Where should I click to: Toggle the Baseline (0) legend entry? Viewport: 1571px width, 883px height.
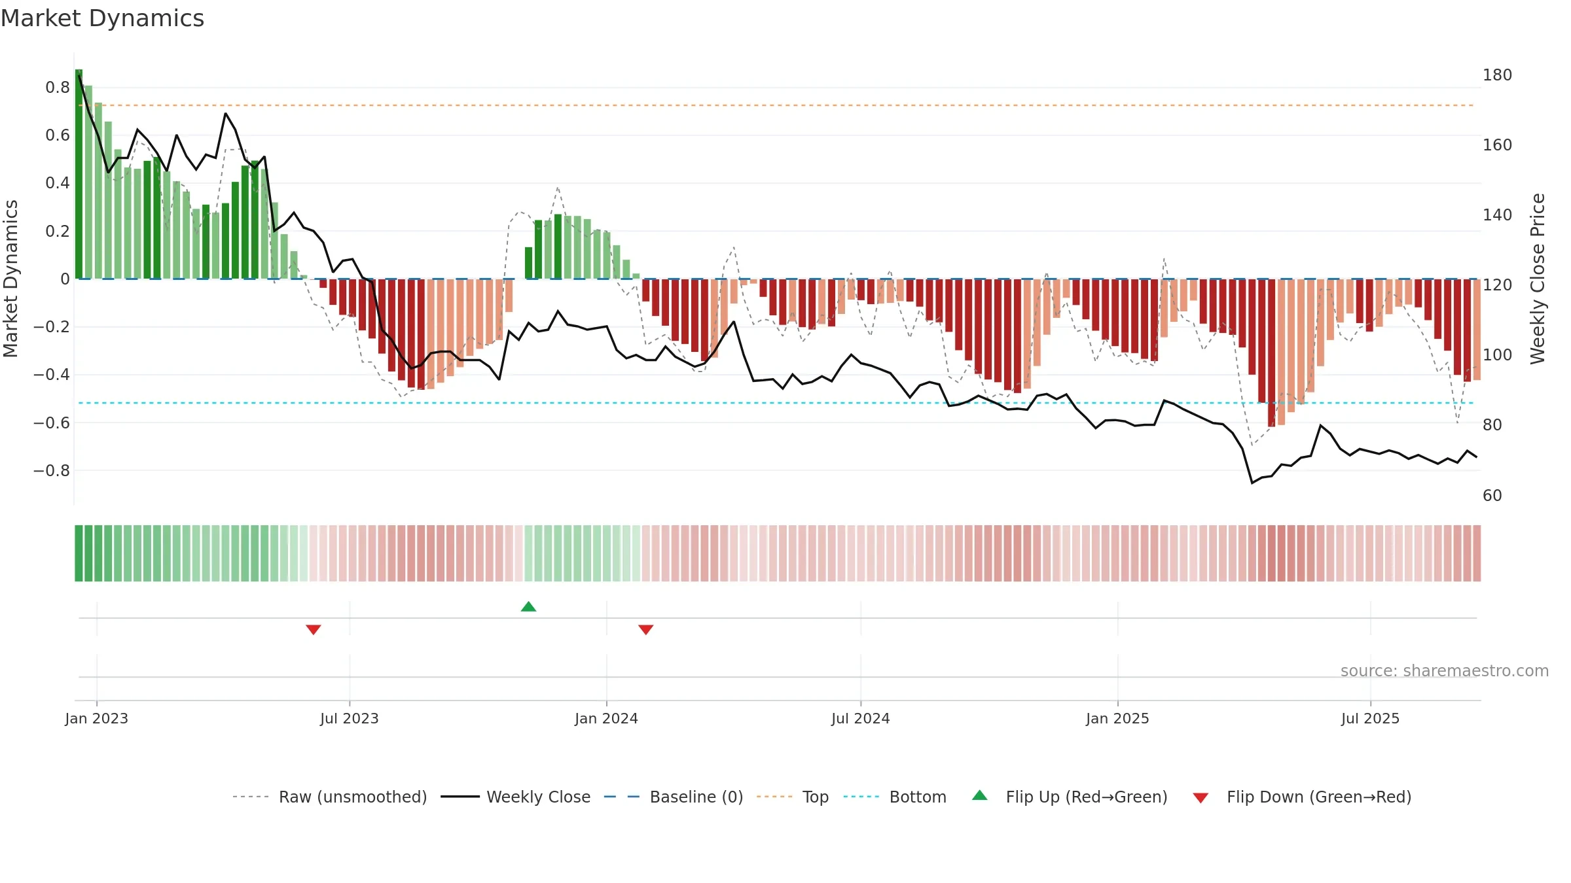(x=674, y=797)
